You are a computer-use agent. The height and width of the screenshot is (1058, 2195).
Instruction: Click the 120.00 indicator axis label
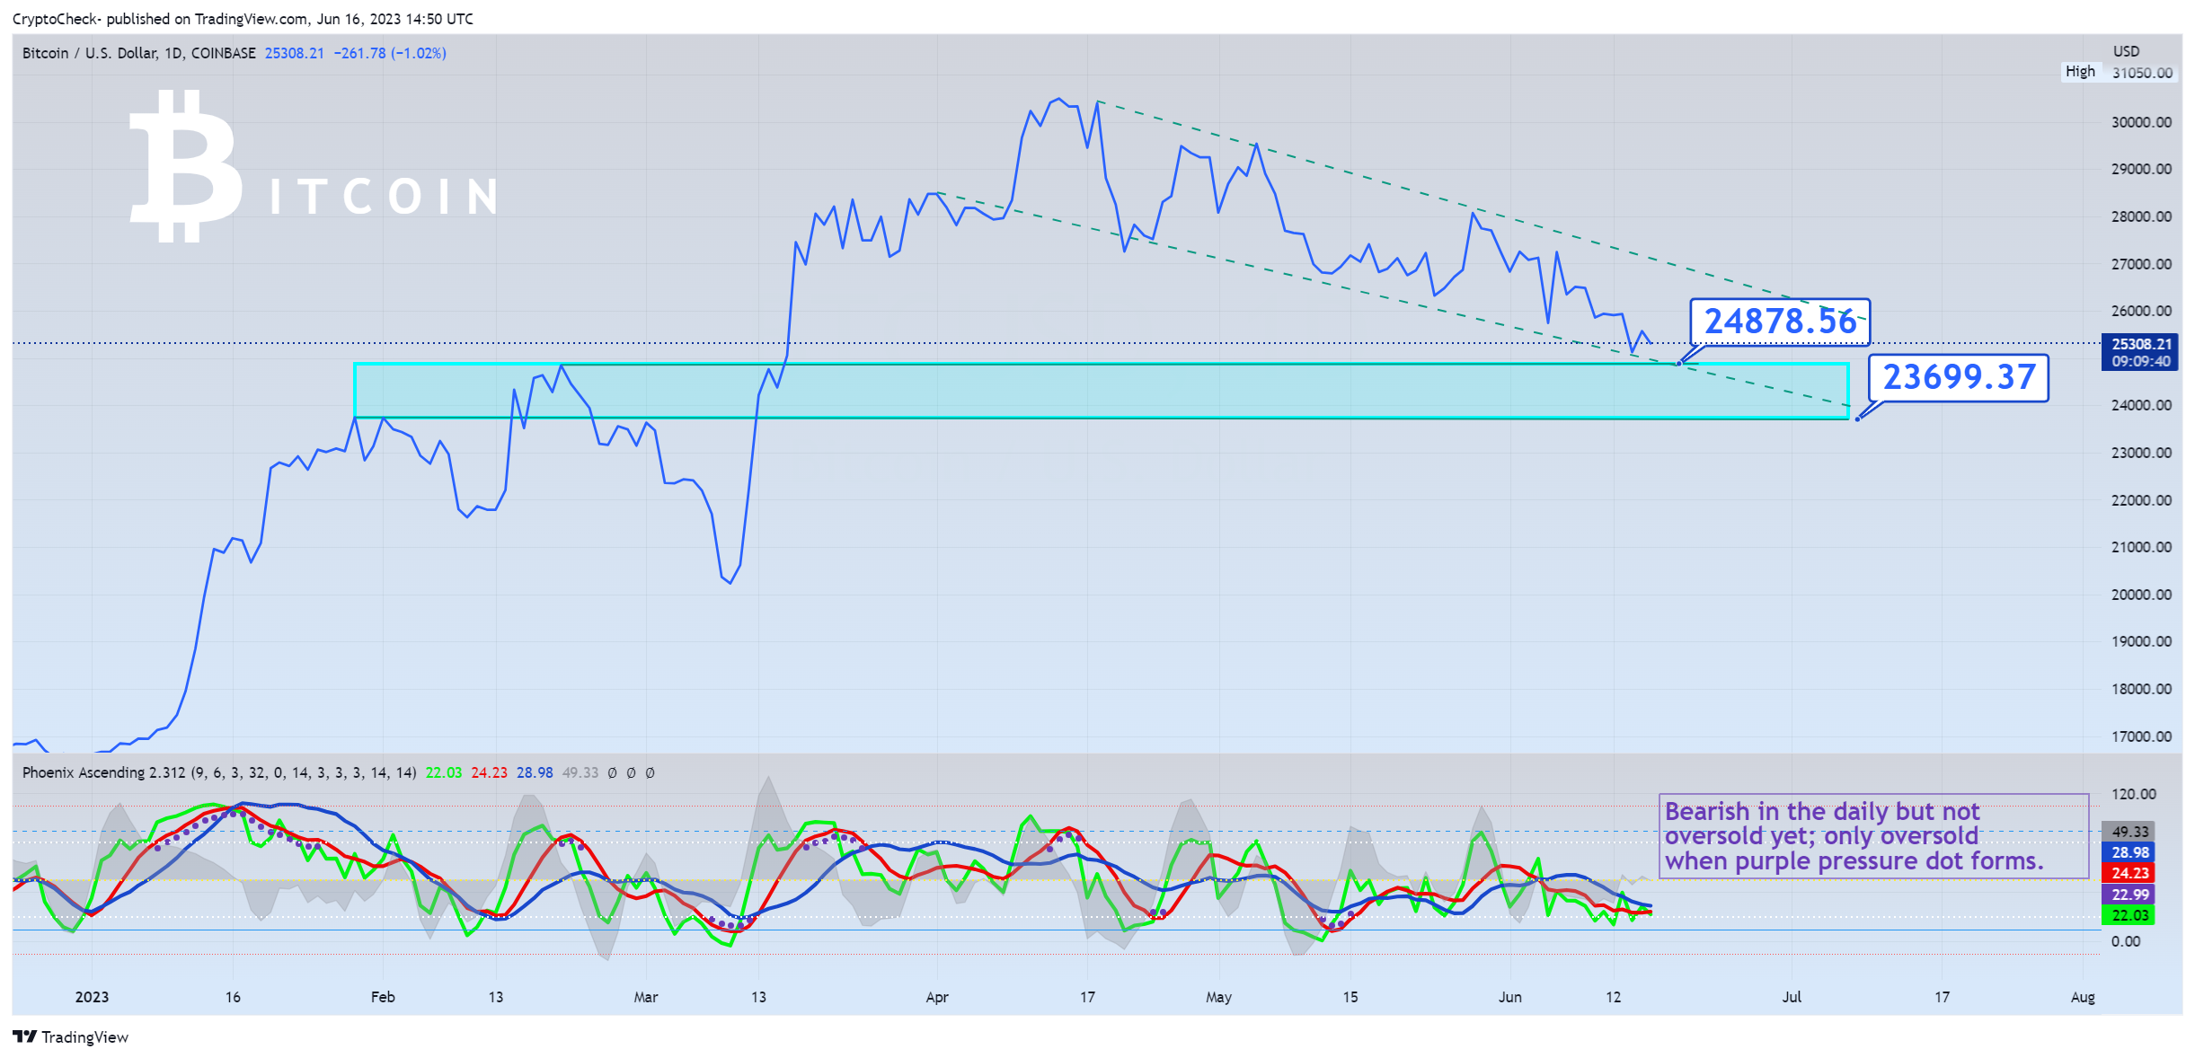[2134, 794]
